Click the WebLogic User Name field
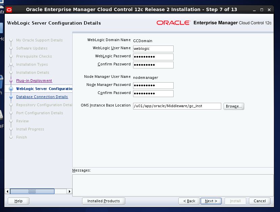This screenshot has height=212, width=280. [153, 49]
